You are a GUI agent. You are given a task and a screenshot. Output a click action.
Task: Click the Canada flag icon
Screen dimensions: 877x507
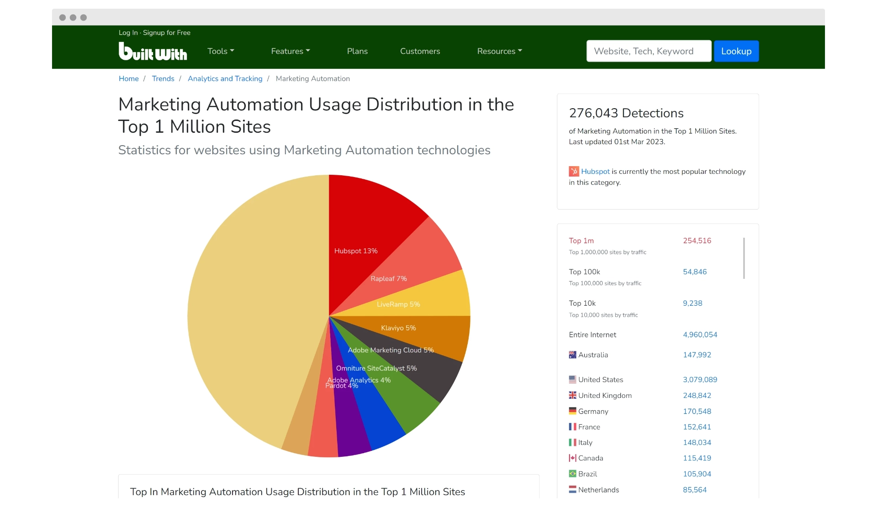572,458
